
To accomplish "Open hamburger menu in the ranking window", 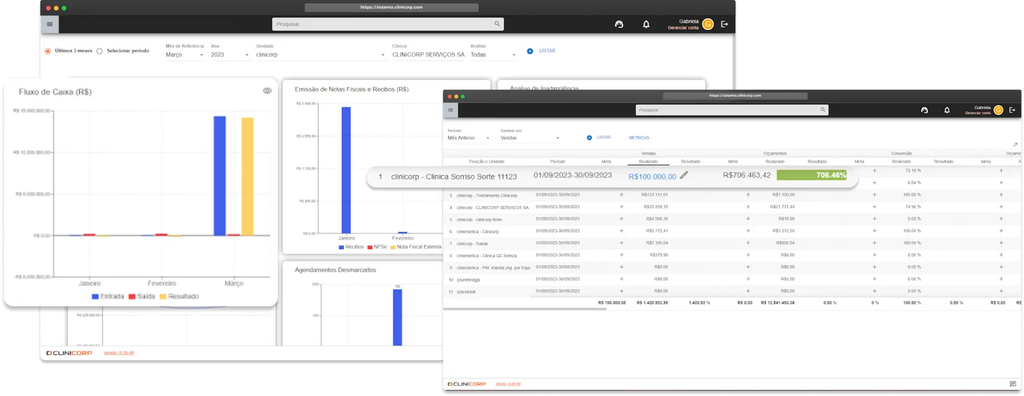I will [451, 110].
